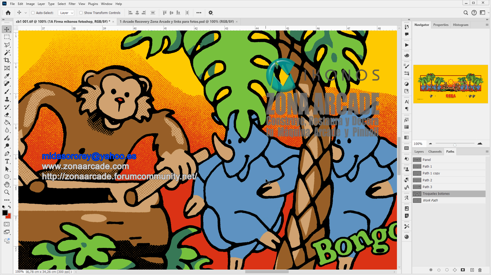Open align options gear settings

211,13
